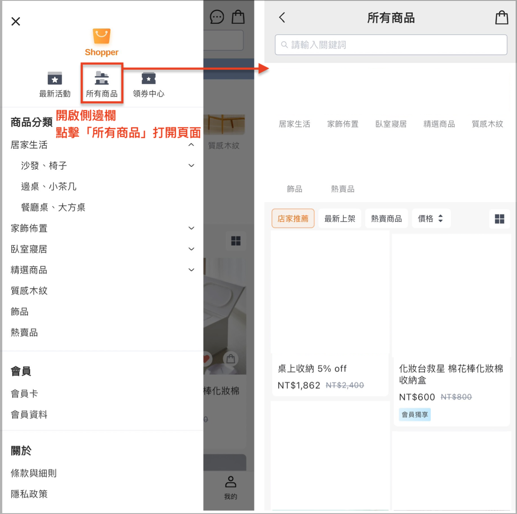The image size is (517, 514).
Task: Expand the 沙發、椅子 subcategory chevron
Action: click(191, 166)
